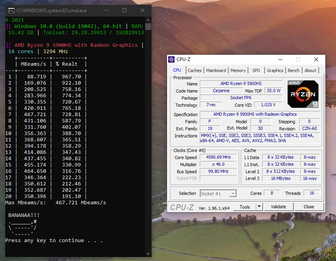This screenshot has width=336, height=261.
Task: Click the 467.721 MBeams/s value in row 7
Action: tap(35, 115)
